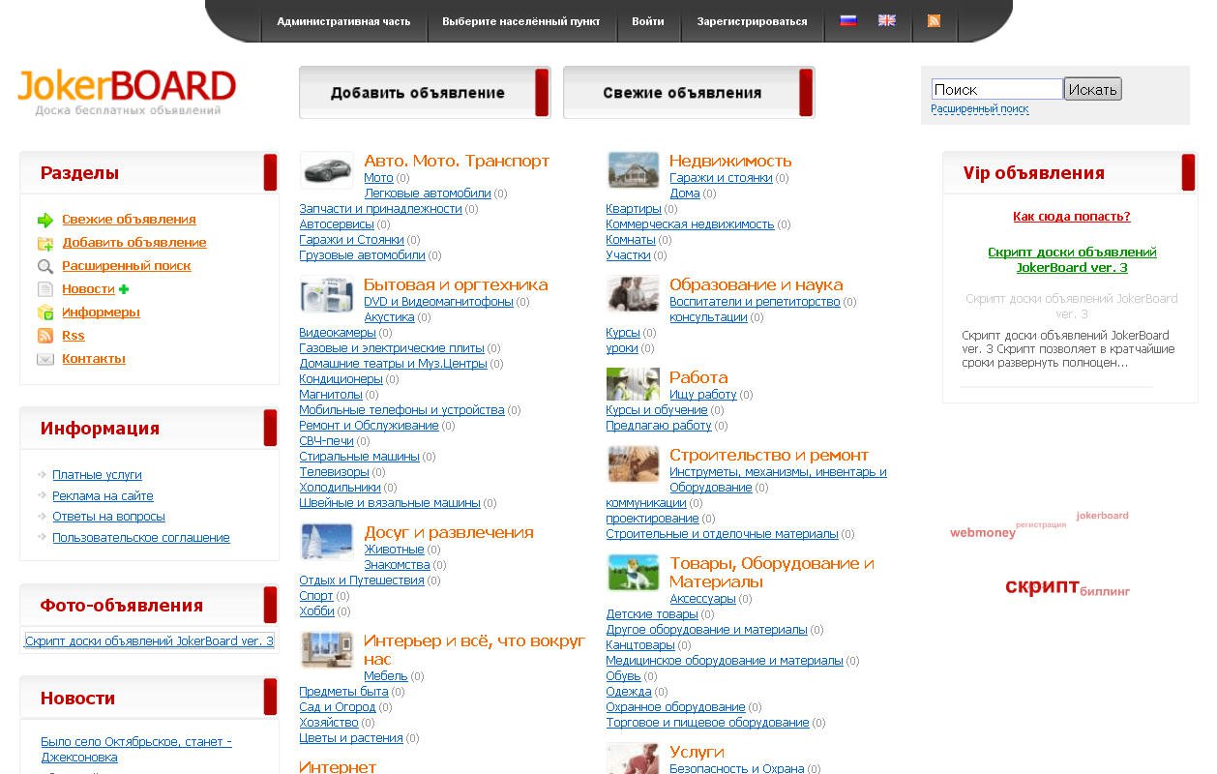Select the sailboat icon for Досуг и развлечения
This screenshot has height=774, width=1217.
(x=327, y=542)
